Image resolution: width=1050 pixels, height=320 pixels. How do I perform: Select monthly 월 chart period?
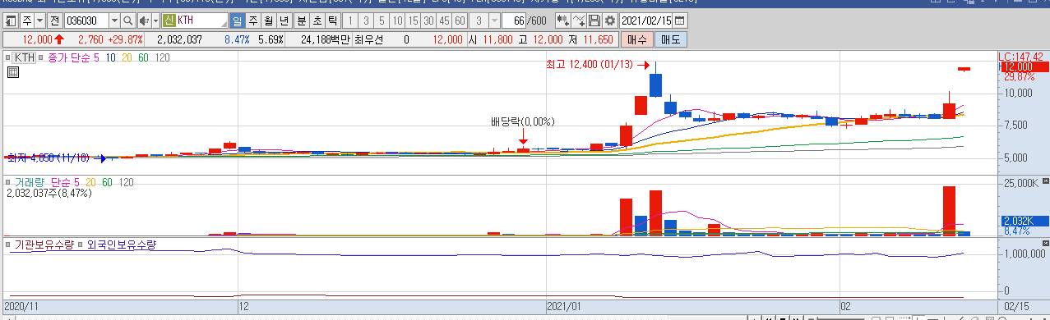[268, 21]
